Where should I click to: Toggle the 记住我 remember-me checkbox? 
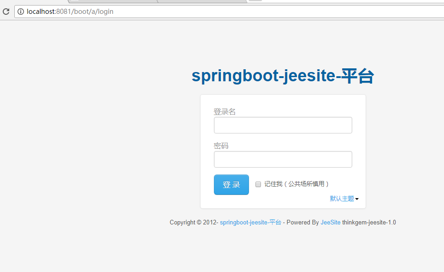tap(258, 184)
